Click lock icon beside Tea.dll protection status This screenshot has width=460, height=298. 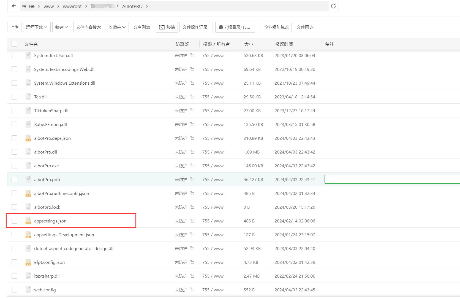(192, 97)
